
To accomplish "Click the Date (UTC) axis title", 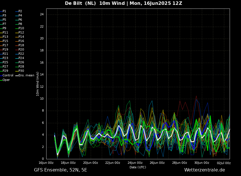I will (x=138, y=167).
